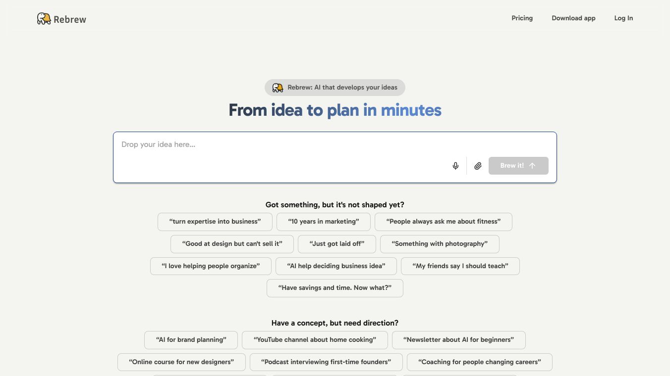Viewport: 670px width, 376px height.
Task: Select "Good at design but can't sell it"
Action: (x=232, y=244)
